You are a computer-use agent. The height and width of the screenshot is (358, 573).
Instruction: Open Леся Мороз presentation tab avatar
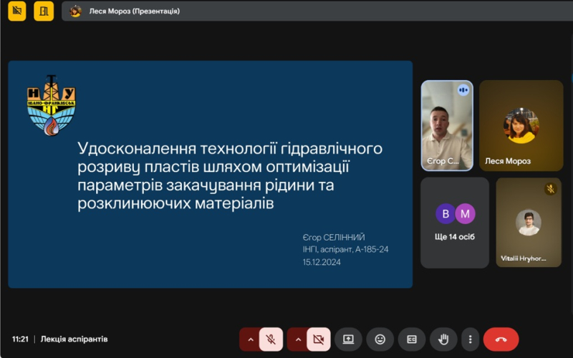tap(76, 11)
